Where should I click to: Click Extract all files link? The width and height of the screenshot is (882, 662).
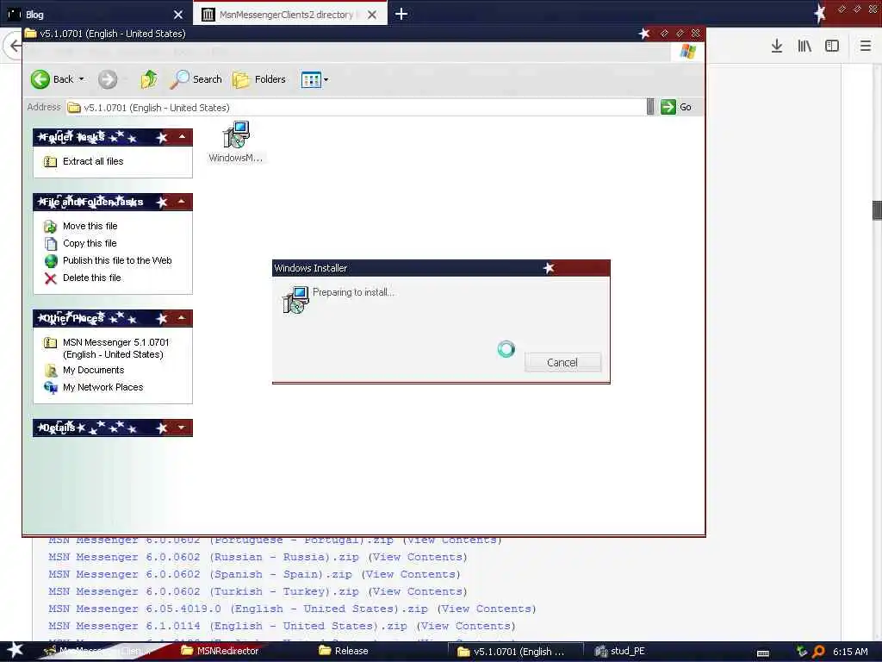[93, 161]
